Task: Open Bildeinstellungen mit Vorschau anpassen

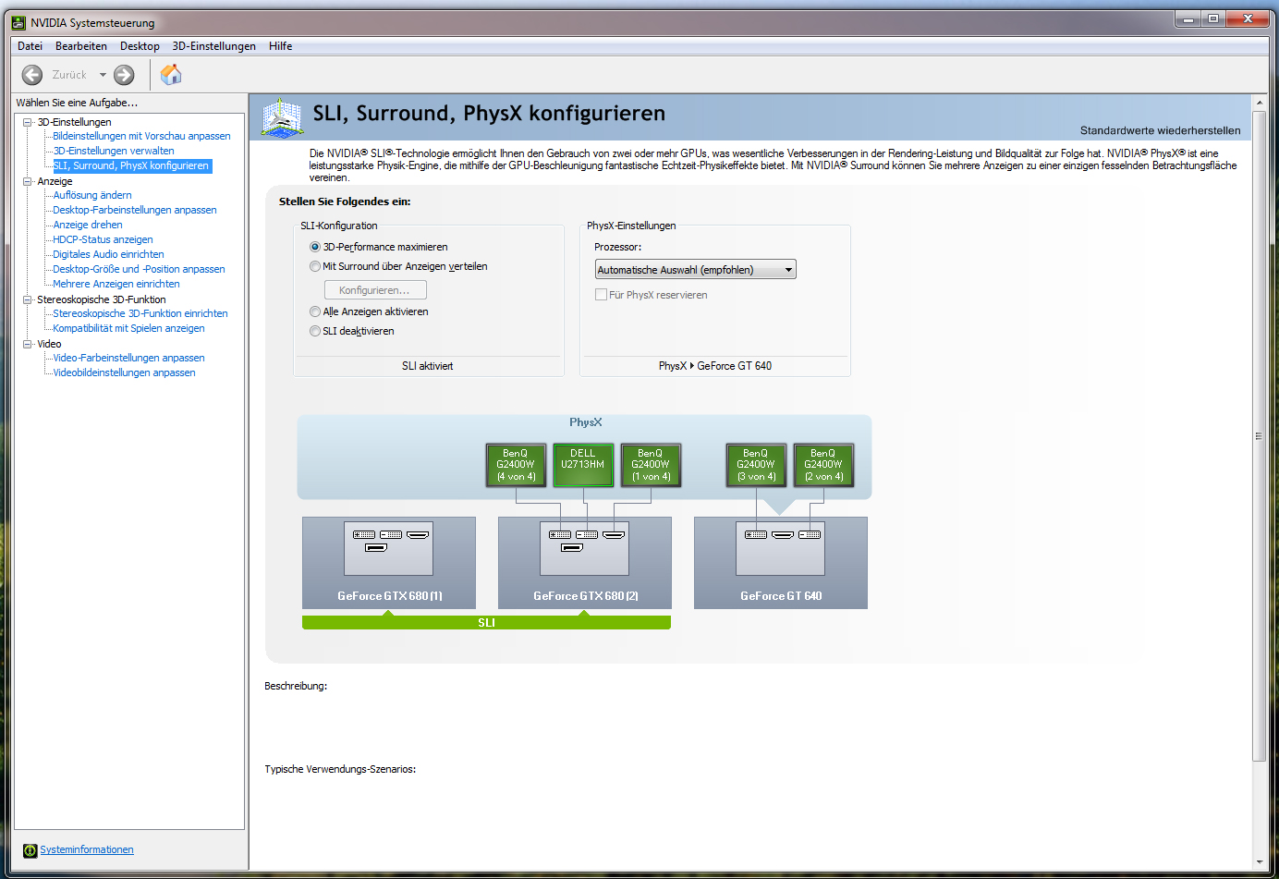Action: coord(141,136)
